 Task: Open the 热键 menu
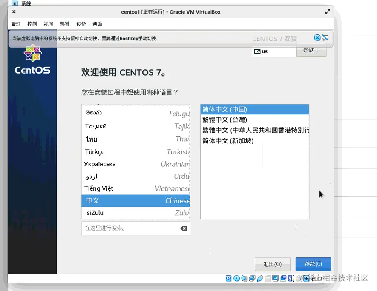click(65, 24)
